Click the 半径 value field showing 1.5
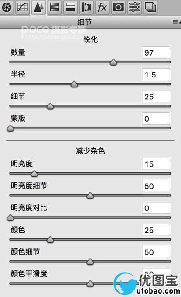 tap(156, 75)
